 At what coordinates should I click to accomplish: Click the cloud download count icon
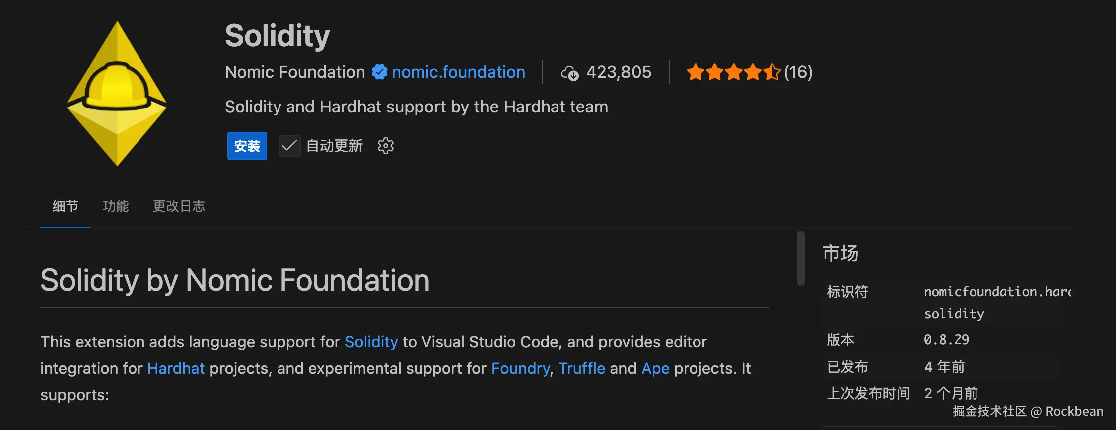pyautogui.click(x=570, y=73)
